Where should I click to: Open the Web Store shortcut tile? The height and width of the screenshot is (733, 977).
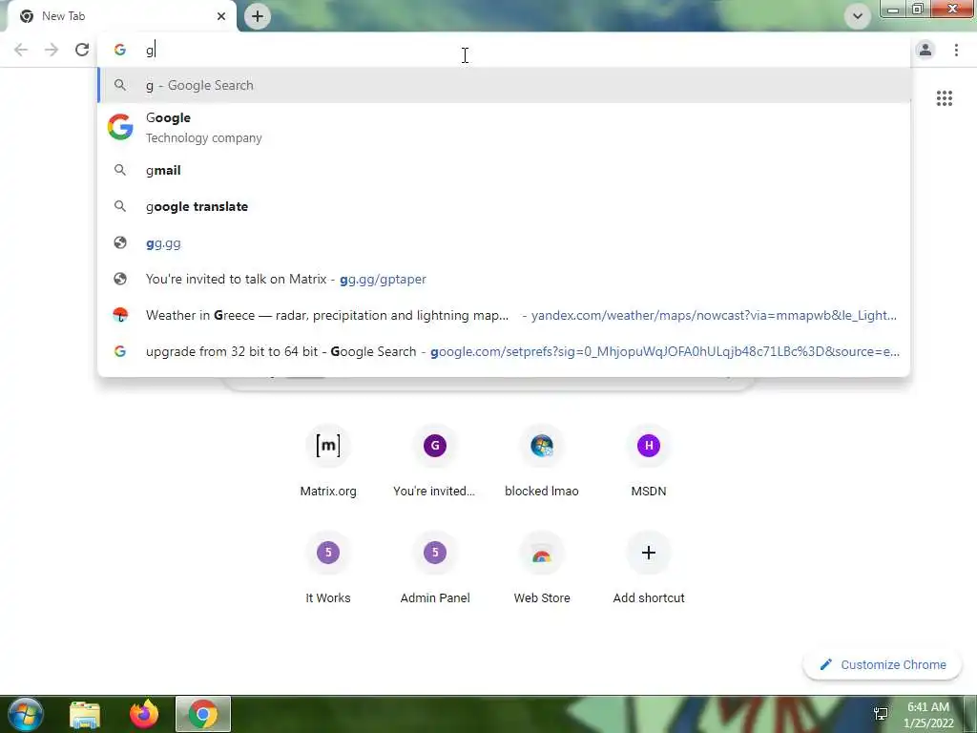pos(542,569)
